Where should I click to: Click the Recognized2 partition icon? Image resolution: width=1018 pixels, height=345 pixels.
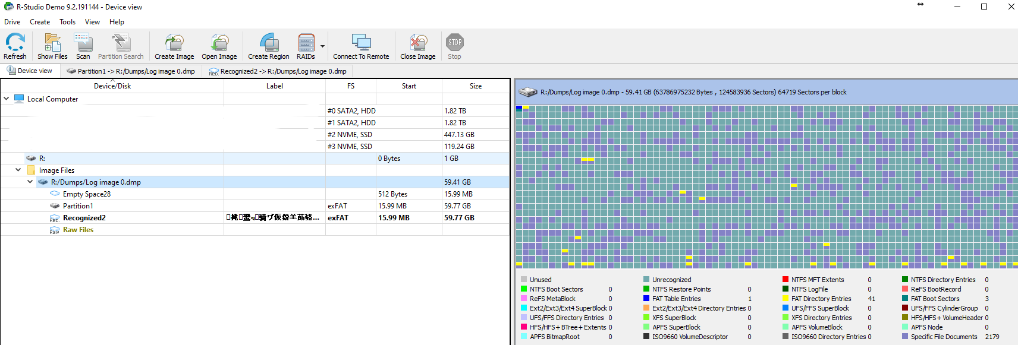54,218
